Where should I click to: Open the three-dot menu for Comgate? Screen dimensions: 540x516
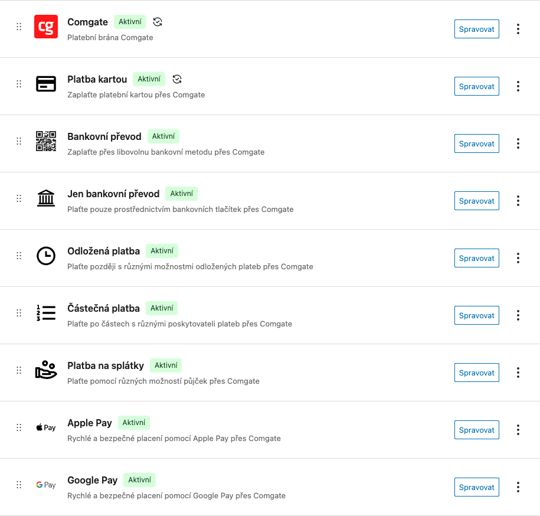coord(518,29)
